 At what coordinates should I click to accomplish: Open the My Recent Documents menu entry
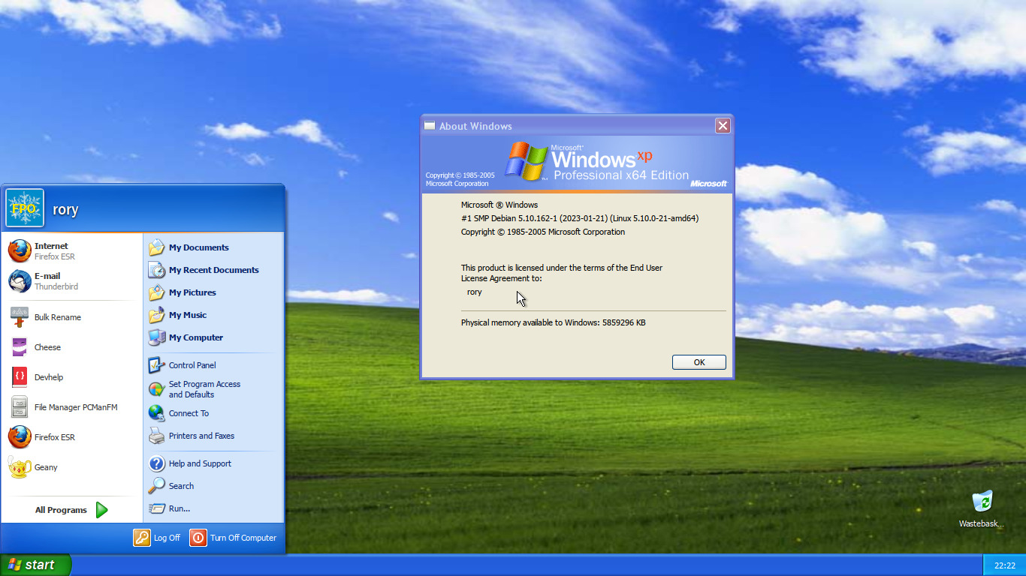[213, 270]
